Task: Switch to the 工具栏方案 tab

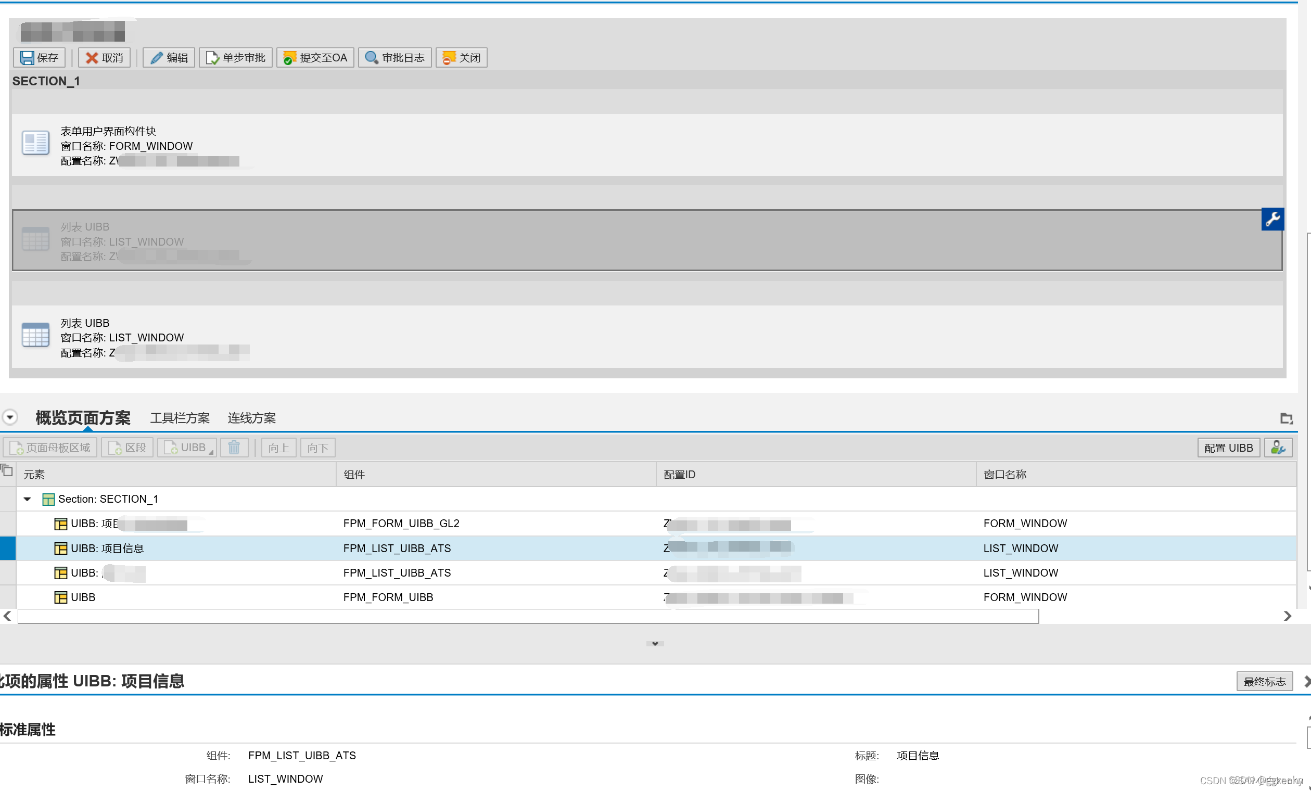Action: tap(180, 418)
